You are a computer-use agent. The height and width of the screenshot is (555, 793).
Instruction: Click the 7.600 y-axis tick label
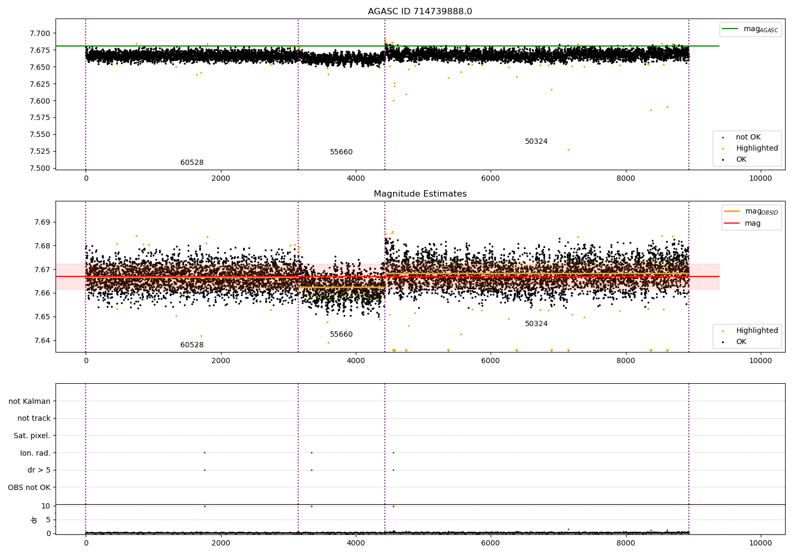pyautogui.click(x=40, y=101)
